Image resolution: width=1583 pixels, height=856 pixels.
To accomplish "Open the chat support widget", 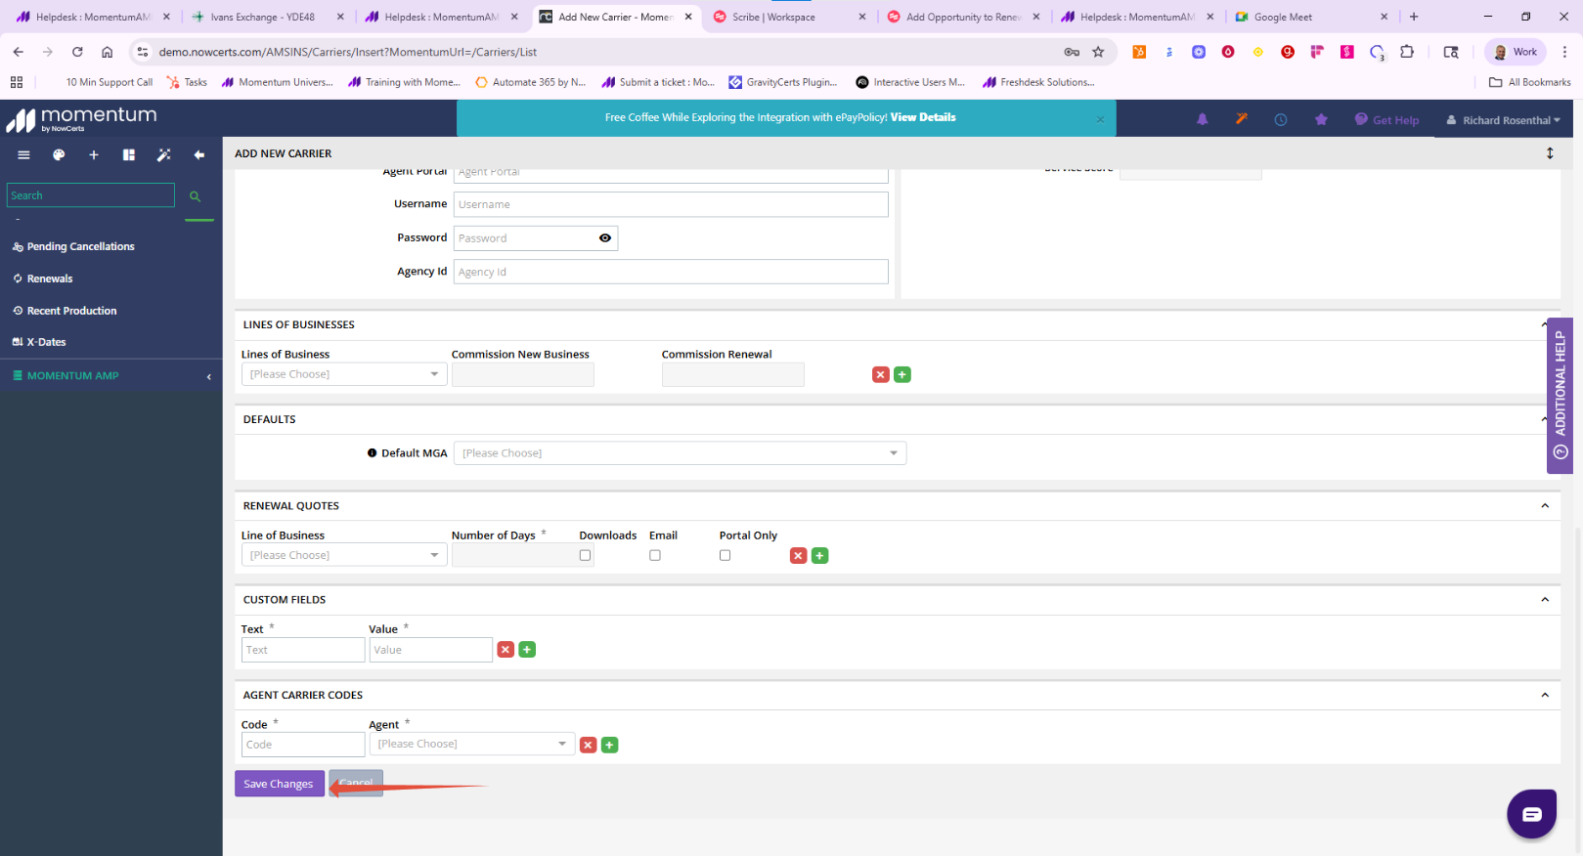I will point(1531,814).
